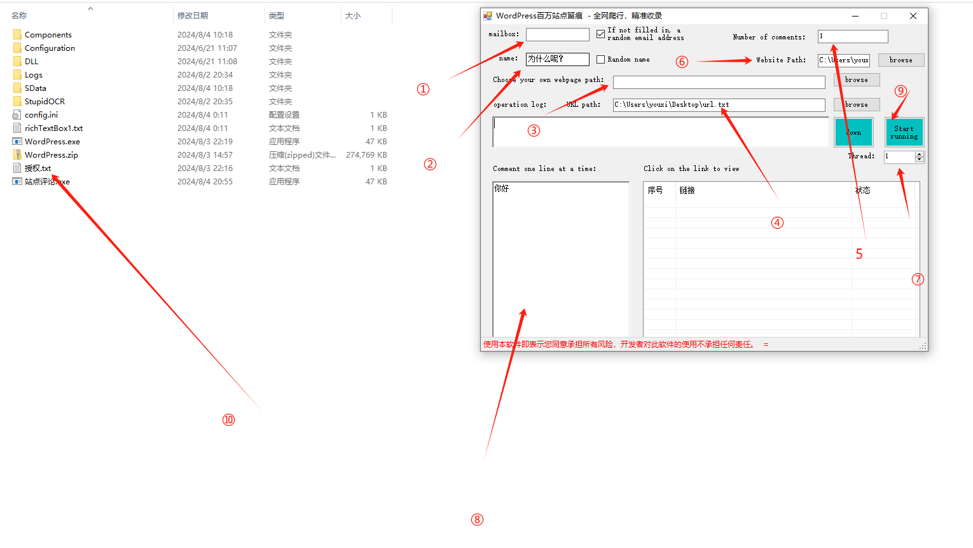Focus the mailbox input field

coord(558,34)
